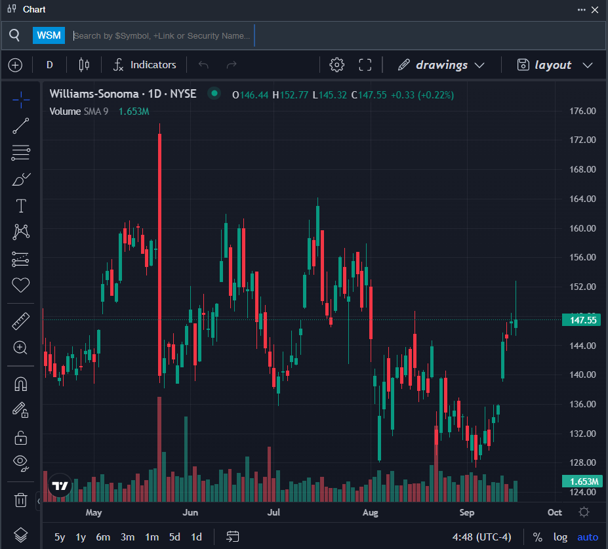
Task: Select the XABCD pattern tool
Action: point(21,232)
